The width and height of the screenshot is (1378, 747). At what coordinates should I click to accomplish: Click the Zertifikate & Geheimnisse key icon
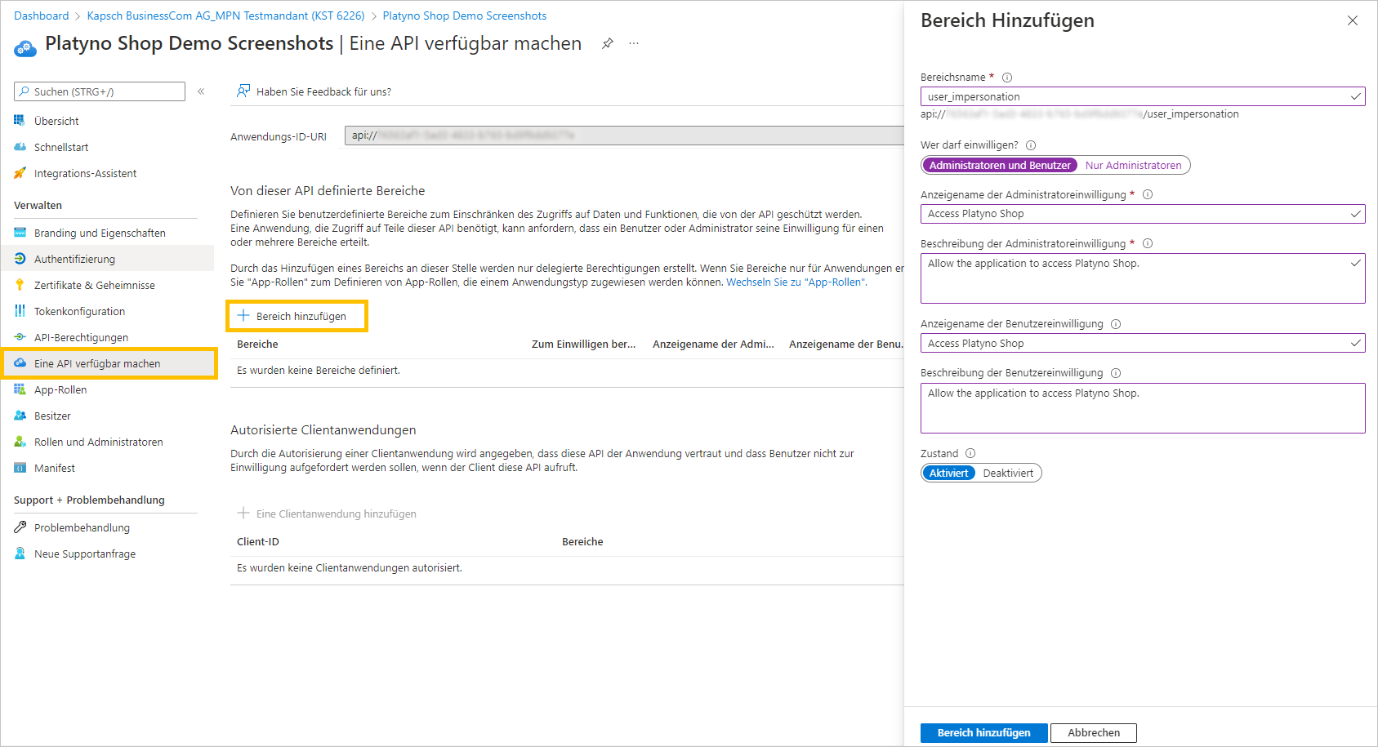[20, 285]
